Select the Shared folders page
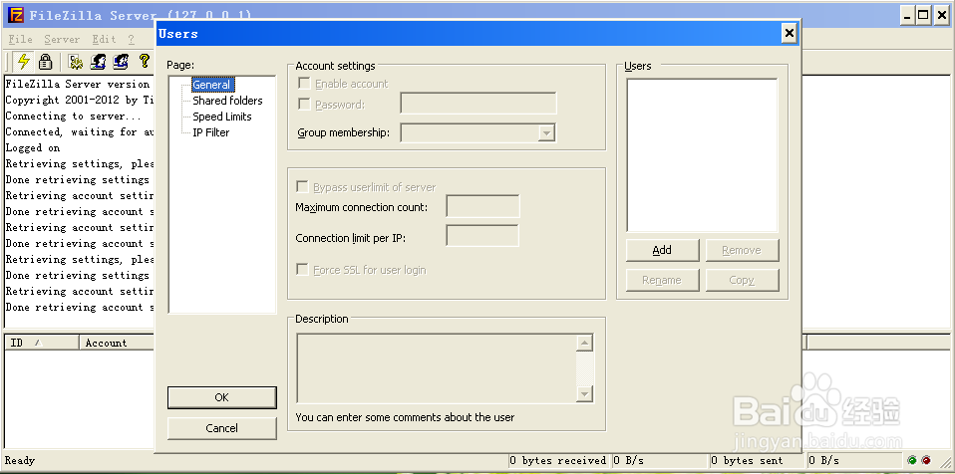 click(228, 101)
